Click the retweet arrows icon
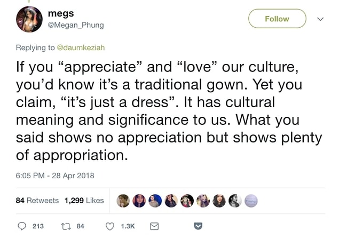The width and height of the screenshot is (339, 239). tap(66, 227)
